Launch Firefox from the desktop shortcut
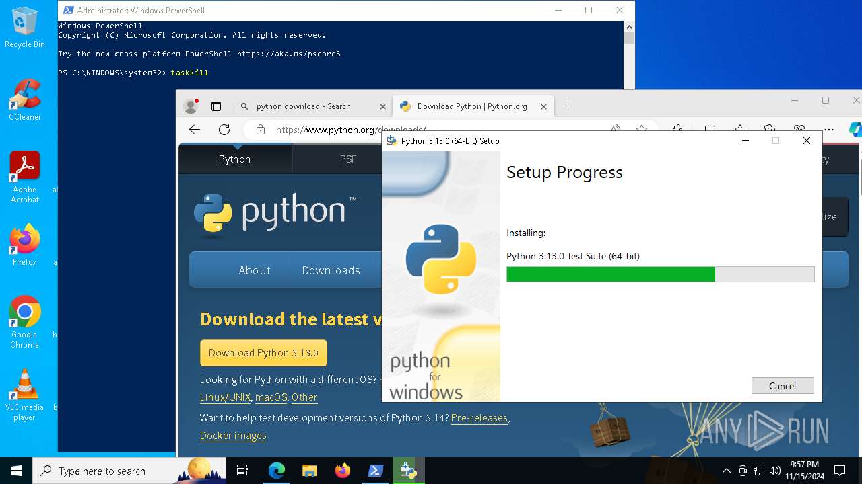This screenshot has height=484, width=862. 25,245
